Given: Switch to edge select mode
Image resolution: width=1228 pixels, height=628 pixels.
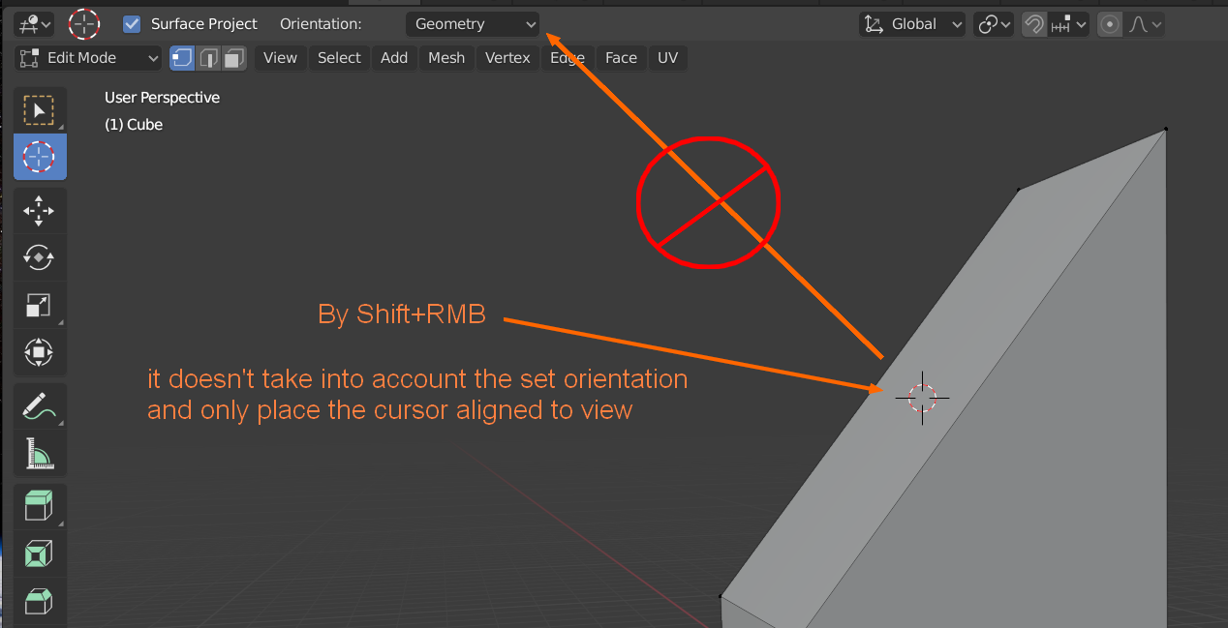Looking at the screenshot, I should [x=208, y=58].
